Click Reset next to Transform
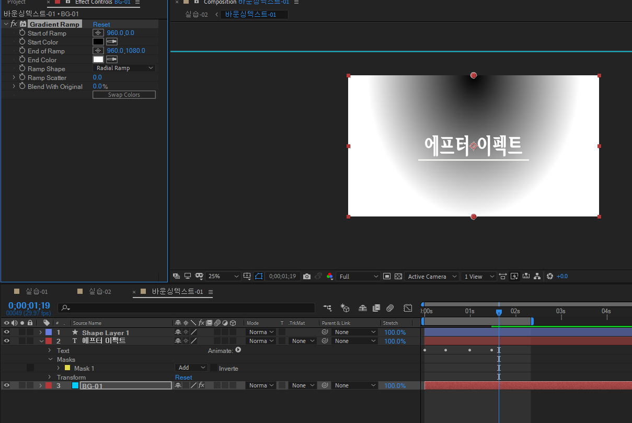Viewport: 632px width, 423px height. coord(183,377)
